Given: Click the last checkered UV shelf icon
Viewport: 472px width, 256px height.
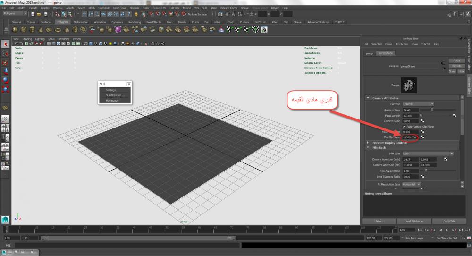Looking at the screenshot, I should click(264, 29).
